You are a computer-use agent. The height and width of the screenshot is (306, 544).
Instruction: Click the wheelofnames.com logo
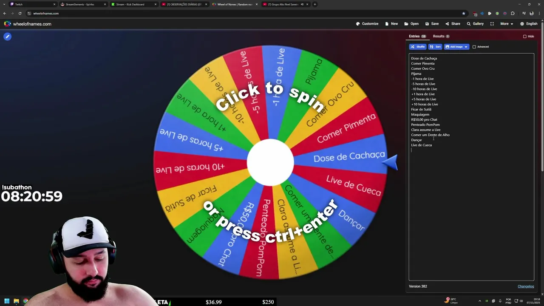click(x=28, y=24)
